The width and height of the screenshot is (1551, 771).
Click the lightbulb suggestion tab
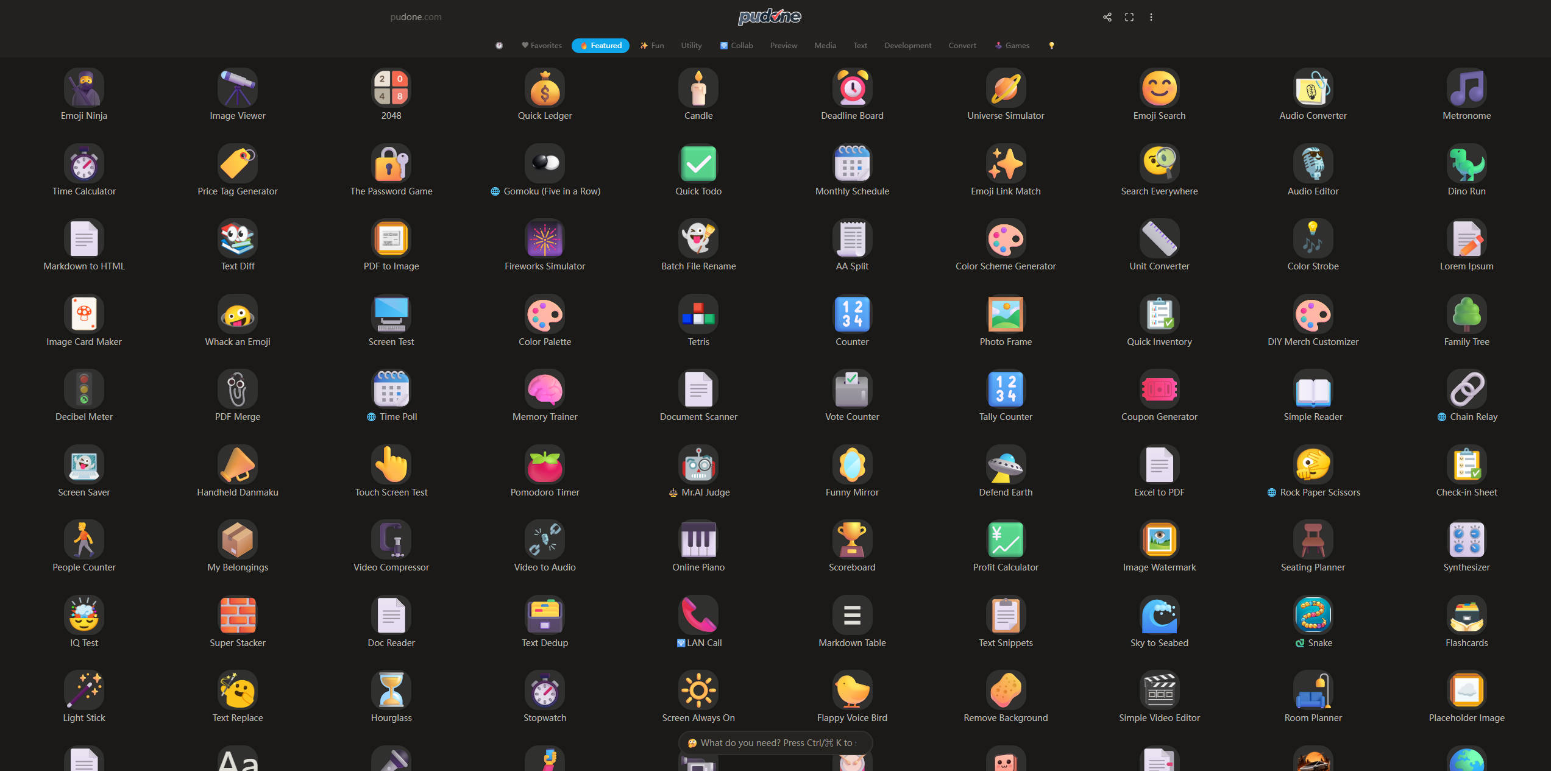(1051, 46)
